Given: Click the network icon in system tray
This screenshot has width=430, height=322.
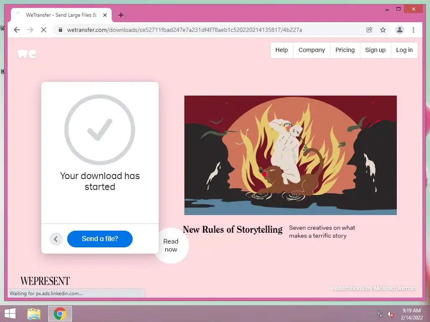Looking at the screenshot, I should [380, 314].
